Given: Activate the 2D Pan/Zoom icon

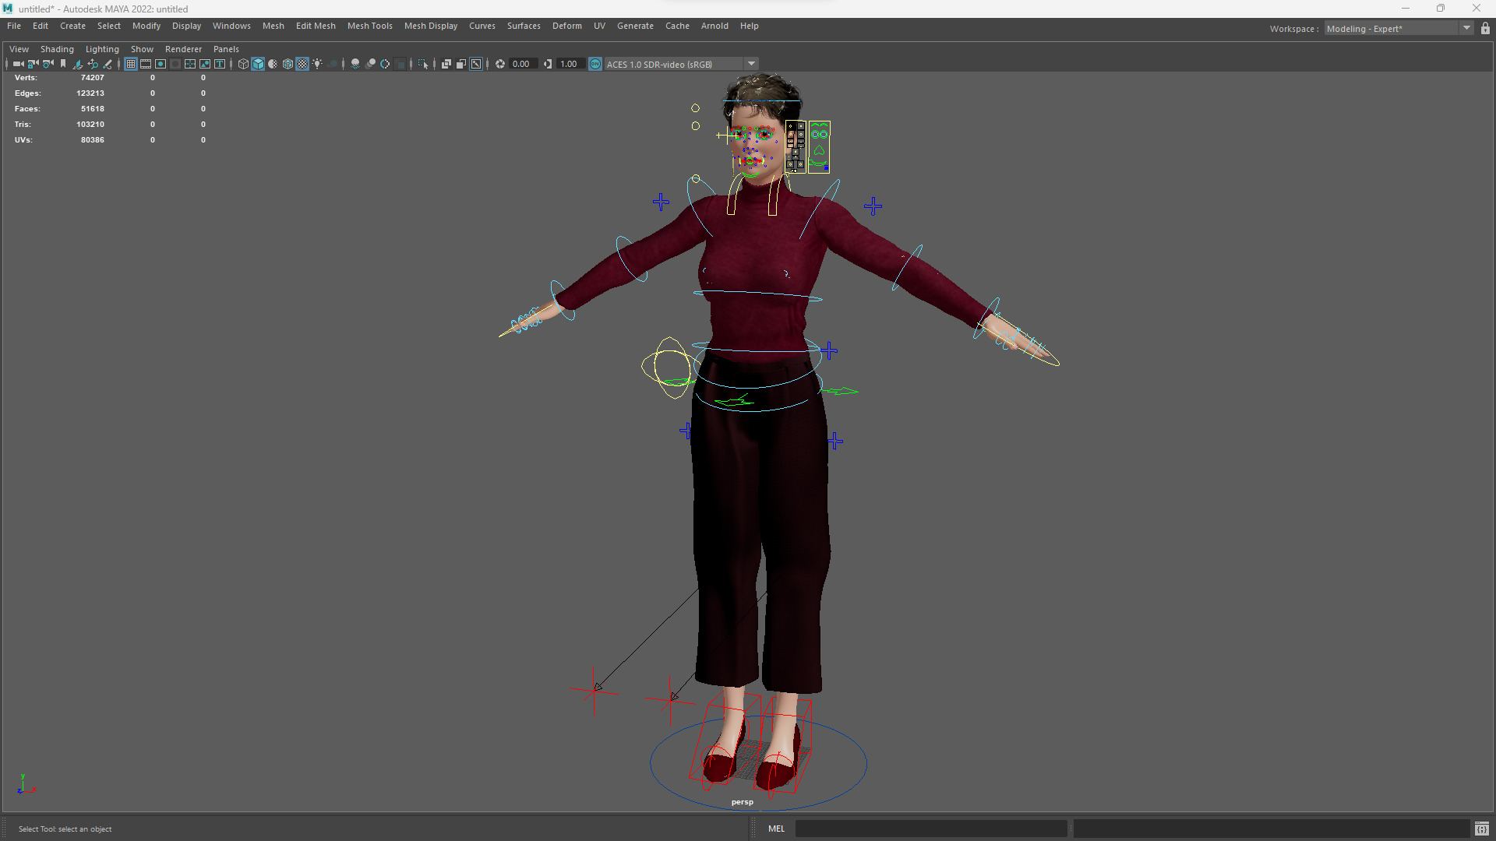Looking at the screenshot, I should [x=93, y=64].
